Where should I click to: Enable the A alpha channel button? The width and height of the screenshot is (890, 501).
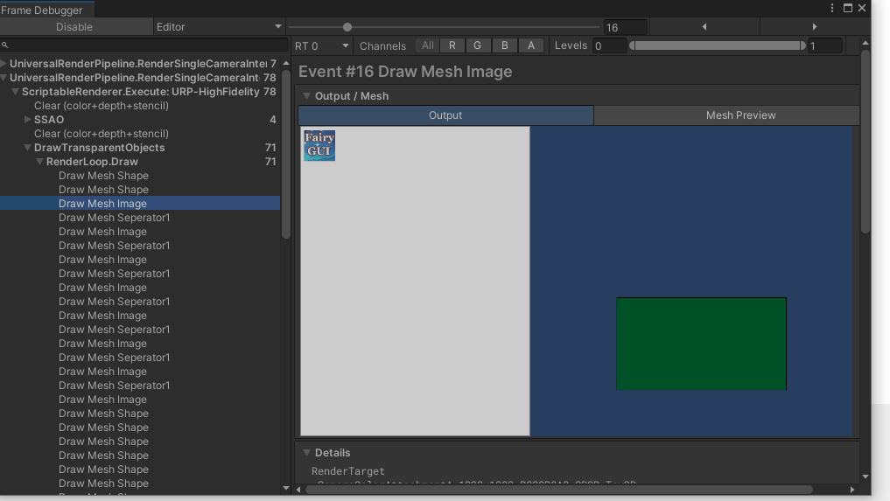tap(530, 45)
